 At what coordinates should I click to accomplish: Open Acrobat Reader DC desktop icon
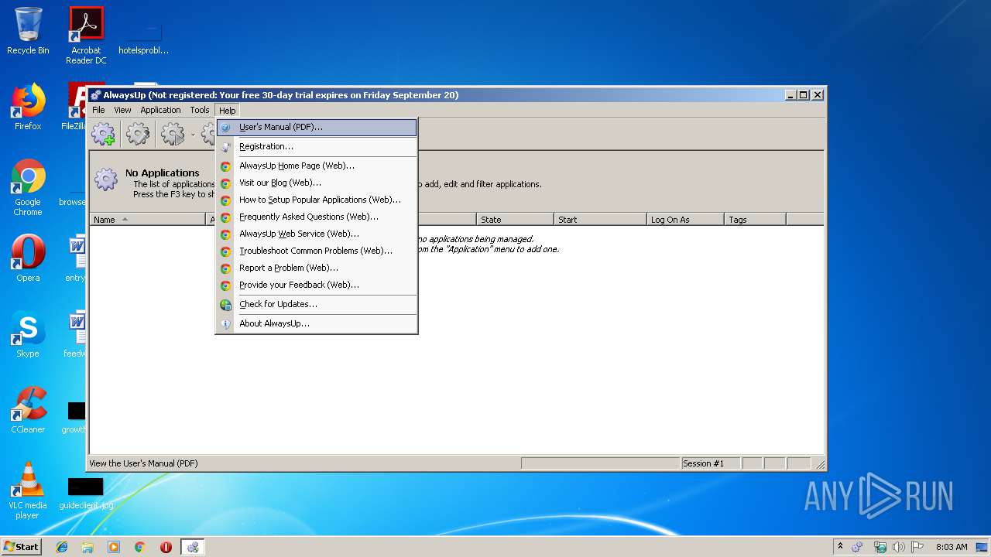pos(86,36)
